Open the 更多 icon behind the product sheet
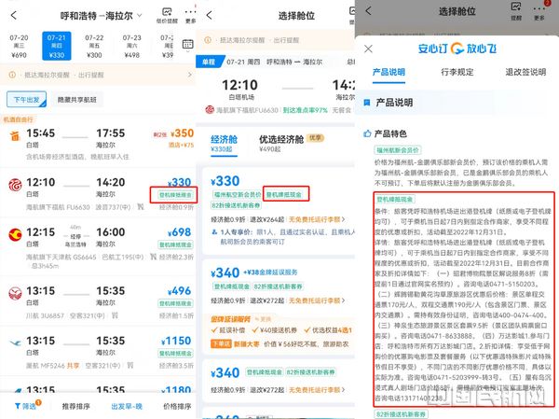The image size is (559, 419). (539, 11)
